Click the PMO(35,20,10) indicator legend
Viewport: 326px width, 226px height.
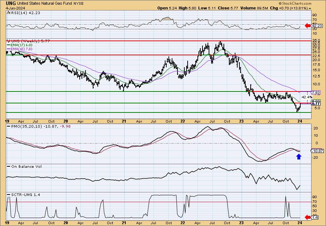coord(39,126)
